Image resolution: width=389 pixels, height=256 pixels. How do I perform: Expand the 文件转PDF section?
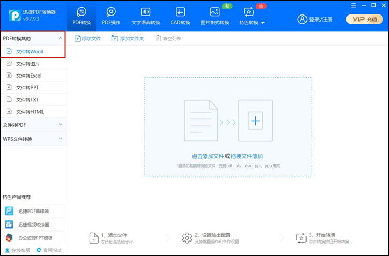point(34,125)
